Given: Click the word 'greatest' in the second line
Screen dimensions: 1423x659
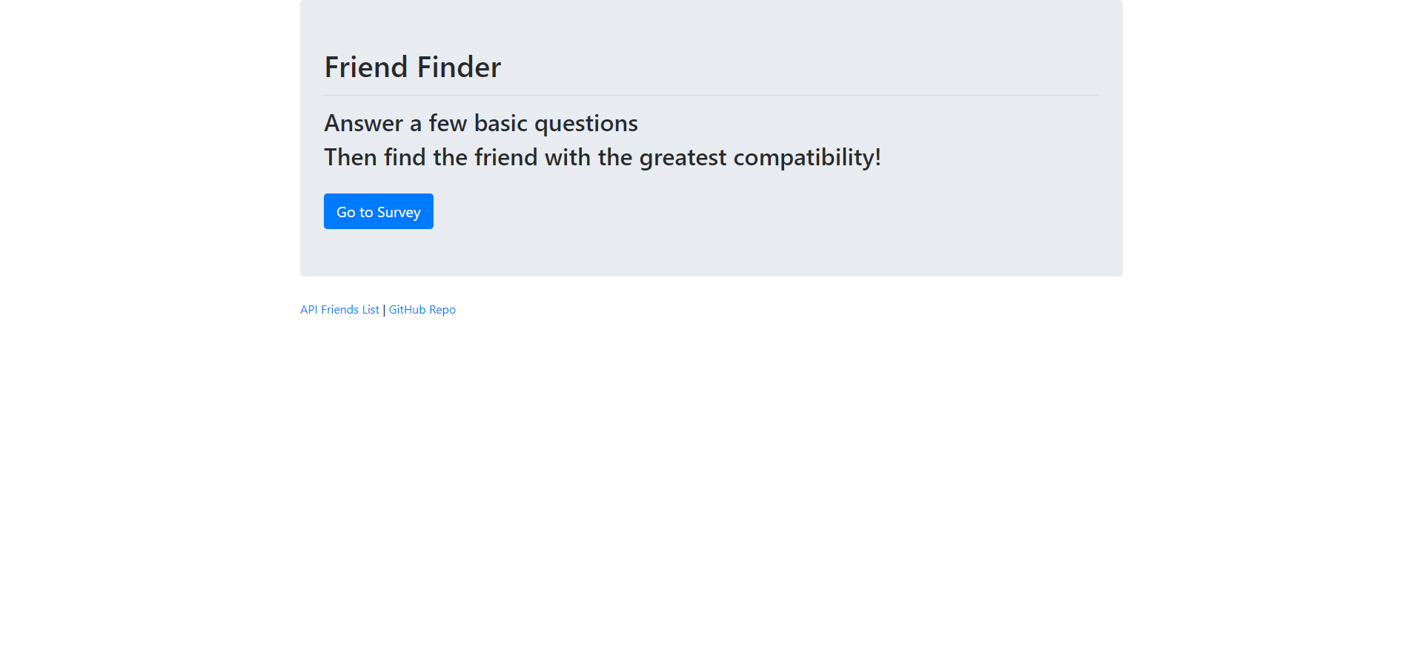Looking at the screenshot, I should tap(683, 158).
